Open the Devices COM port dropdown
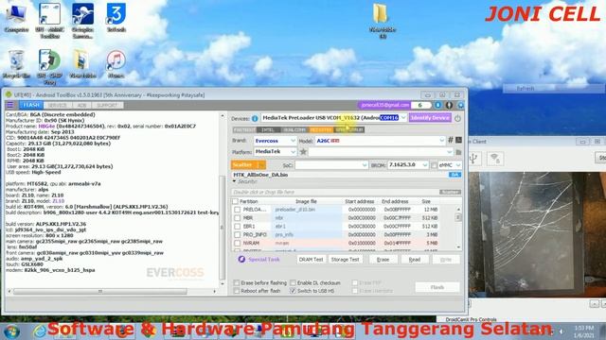The image size is (606, 340). click(403, 117)
